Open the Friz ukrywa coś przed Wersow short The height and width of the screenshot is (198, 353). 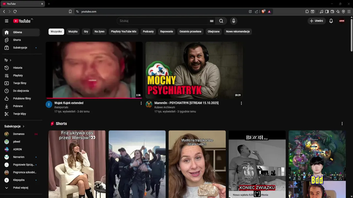click(x=77, y=164)
